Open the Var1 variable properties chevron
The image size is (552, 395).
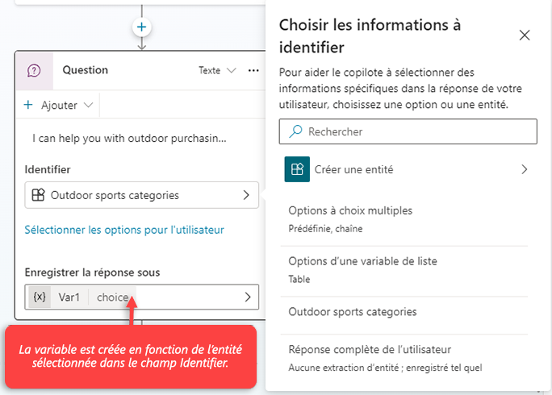point(248,297)
